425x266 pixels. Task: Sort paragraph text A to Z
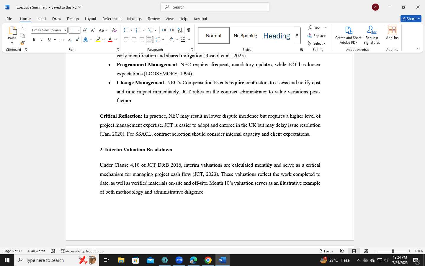pyautogui.click(x=180, y=30)
